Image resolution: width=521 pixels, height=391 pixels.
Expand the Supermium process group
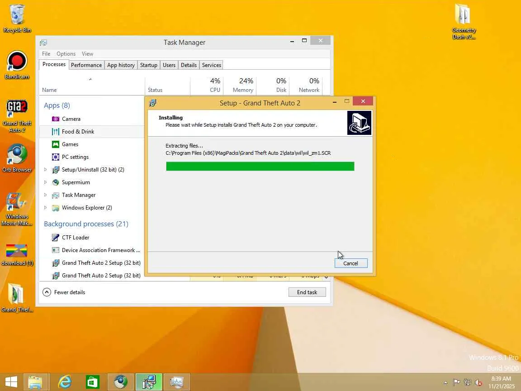click(46, 182)
